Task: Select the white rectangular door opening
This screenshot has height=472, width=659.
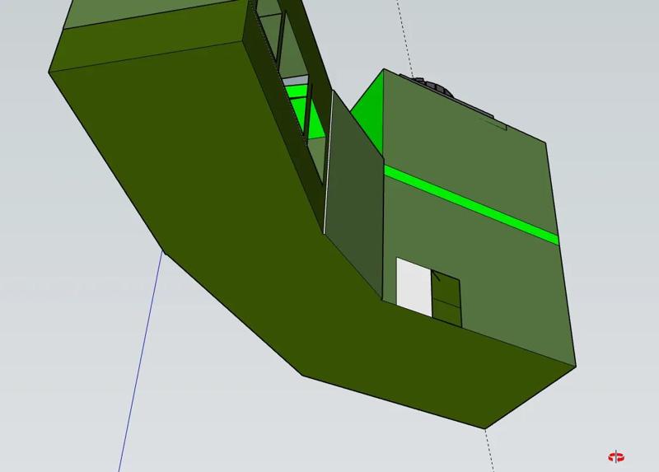Action: pos(414,287)
